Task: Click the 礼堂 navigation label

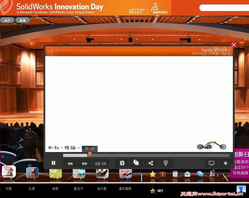Action: click(32, 188)
